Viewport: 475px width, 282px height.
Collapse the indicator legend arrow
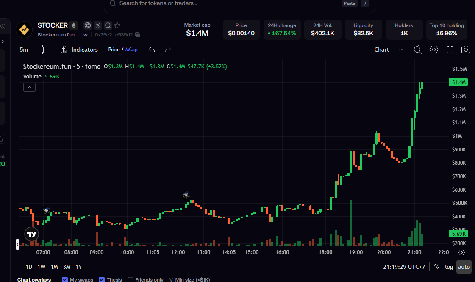29,87
